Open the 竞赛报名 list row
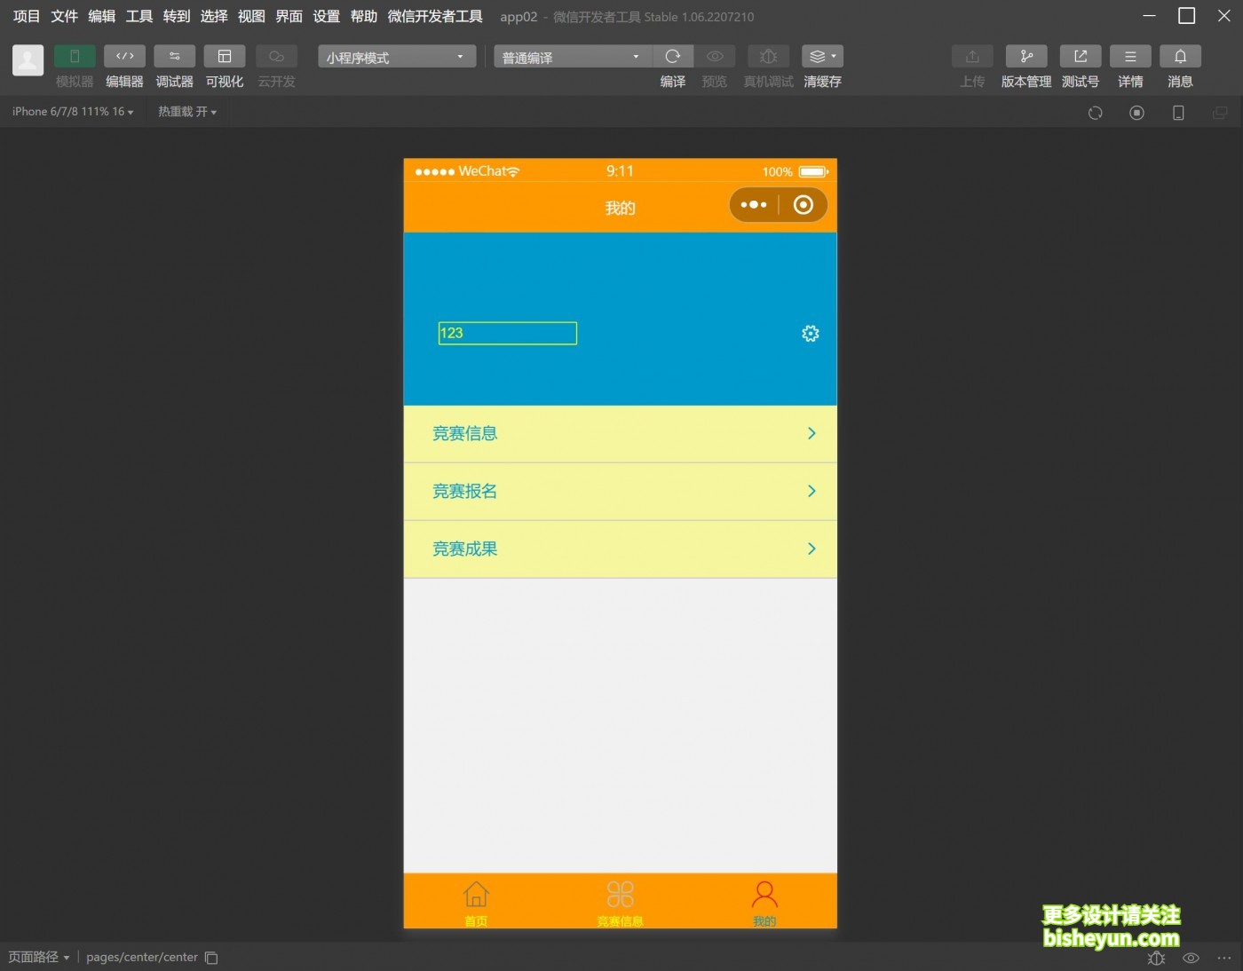 (620, 491)
